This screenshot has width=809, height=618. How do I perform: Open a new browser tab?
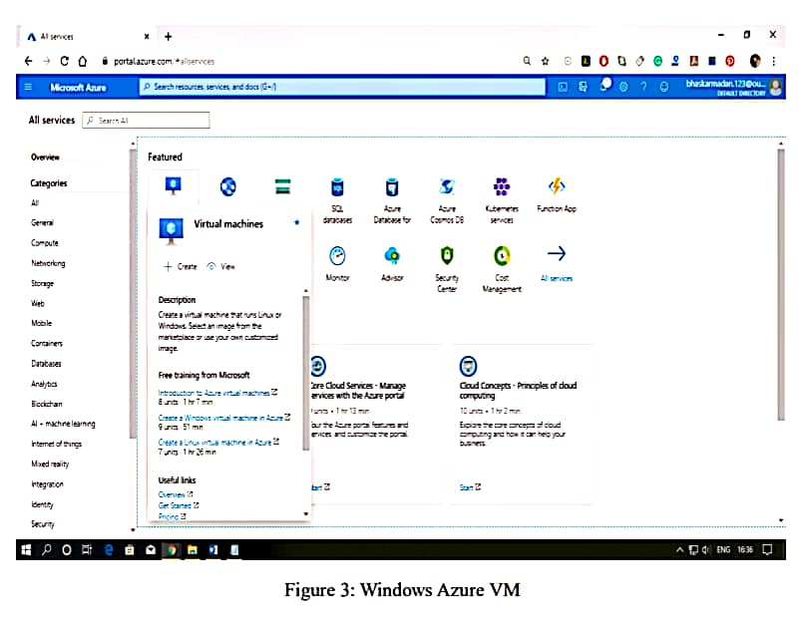coord(169,37)
